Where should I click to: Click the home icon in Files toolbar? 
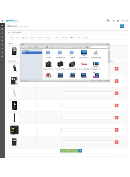(22, 47)
